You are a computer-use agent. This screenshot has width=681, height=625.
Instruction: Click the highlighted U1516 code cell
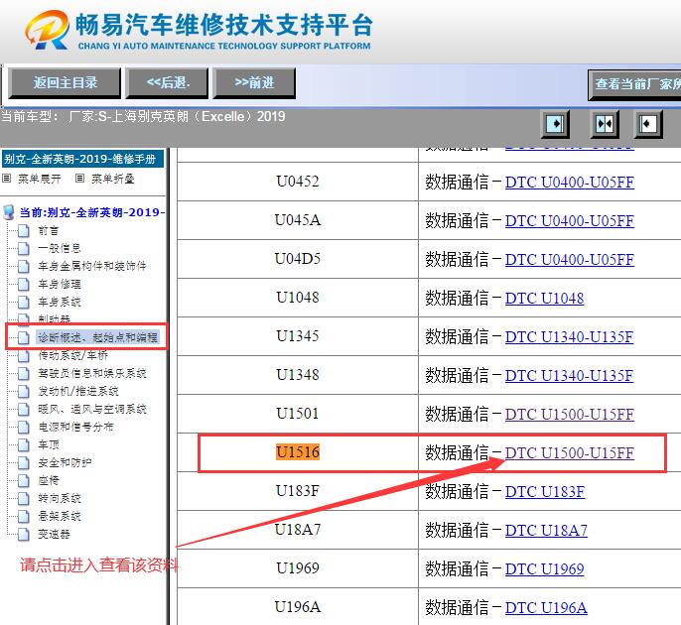298,451
